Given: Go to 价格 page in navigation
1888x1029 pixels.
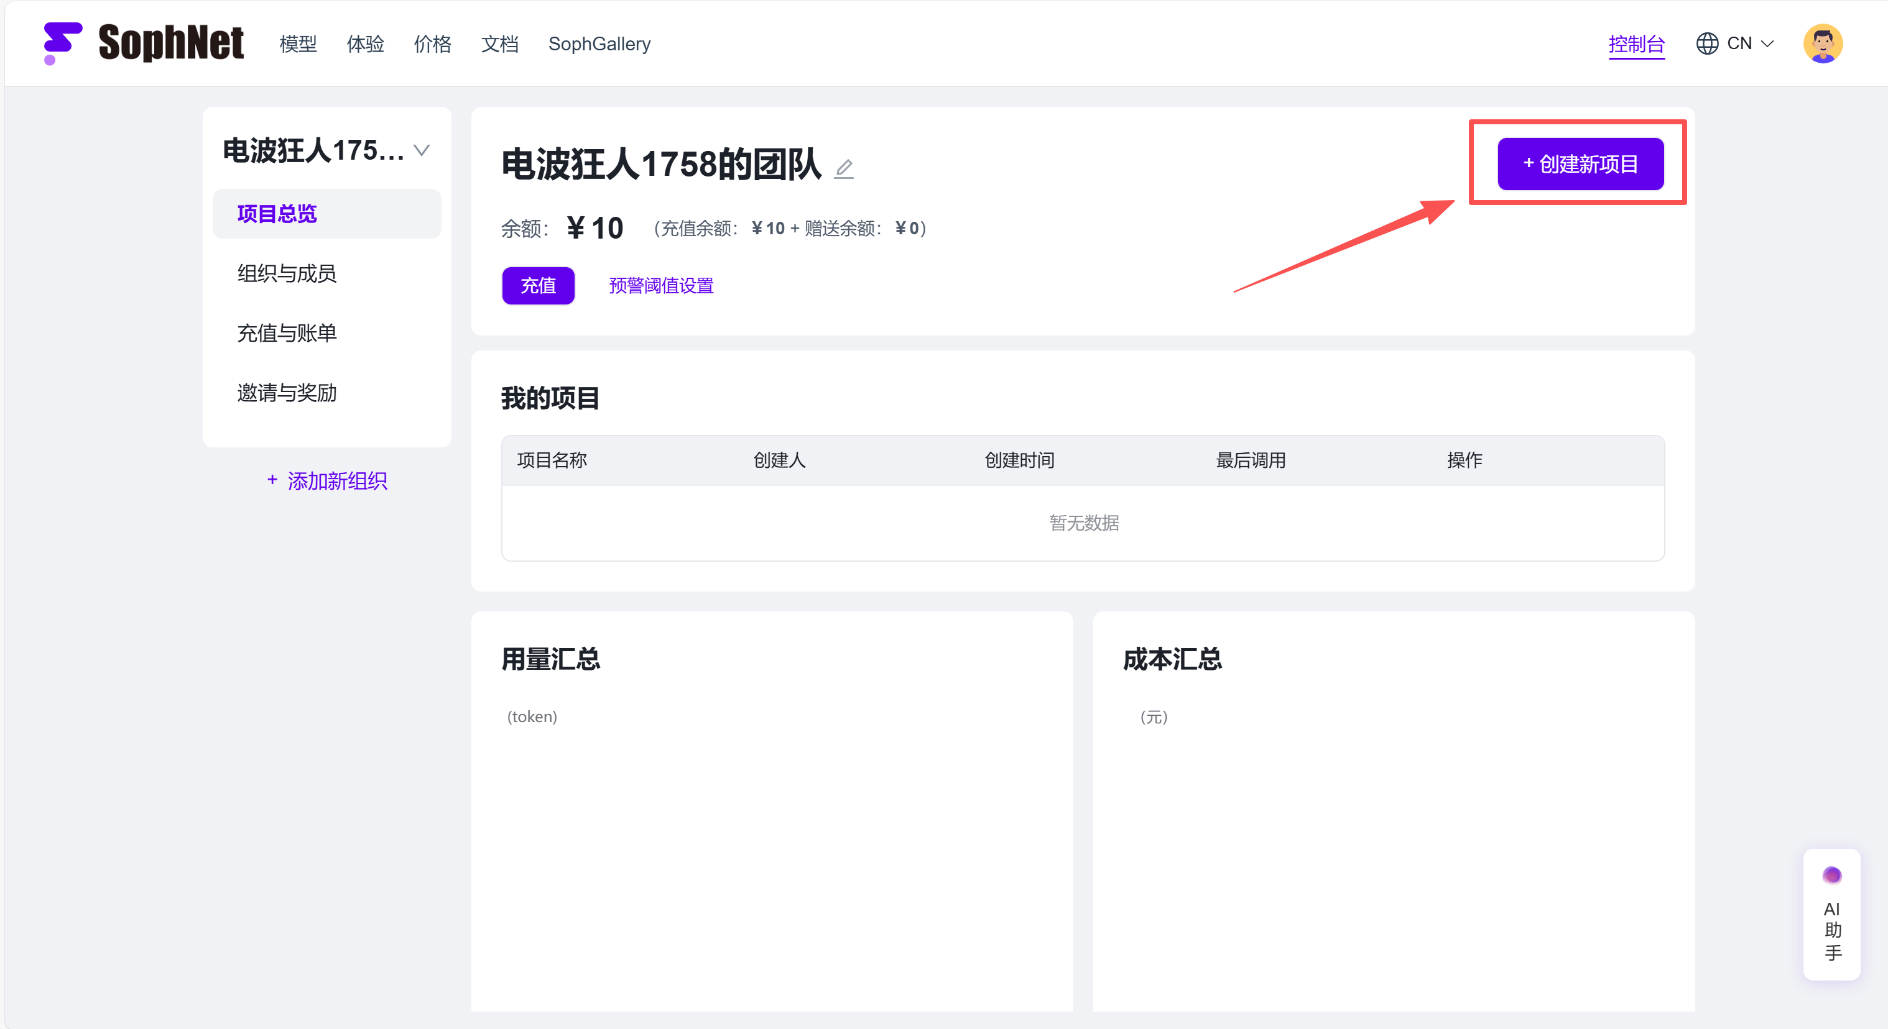Looking at the screenshot, I should tap(432, 44).
